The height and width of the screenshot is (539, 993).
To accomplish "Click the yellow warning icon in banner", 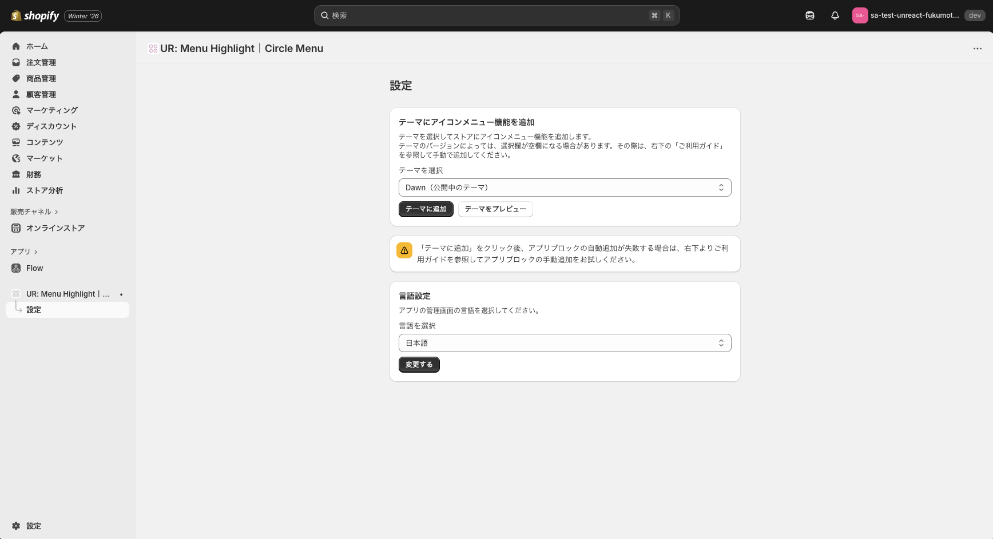I will coord(404,250).
